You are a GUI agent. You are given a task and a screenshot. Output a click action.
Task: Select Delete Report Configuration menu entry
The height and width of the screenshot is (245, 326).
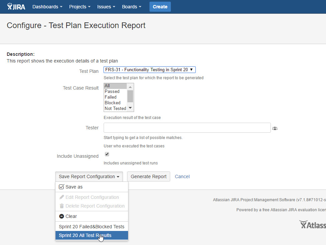click(x=92, y=206)
